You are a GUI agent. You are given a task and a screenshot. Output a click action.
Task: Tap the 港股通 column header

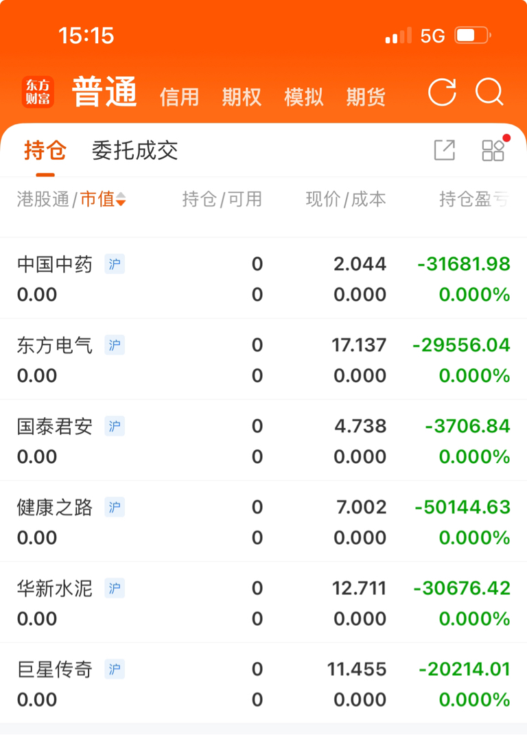pos(43,199)
